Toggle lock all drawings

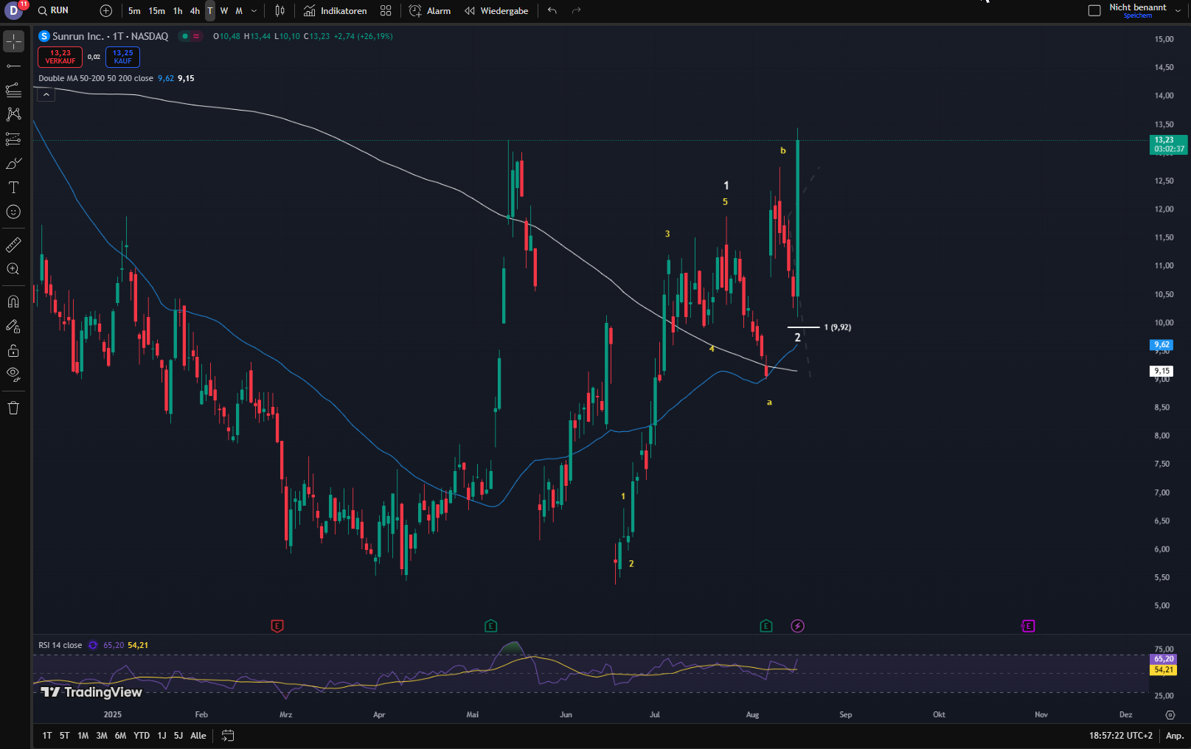13,350
